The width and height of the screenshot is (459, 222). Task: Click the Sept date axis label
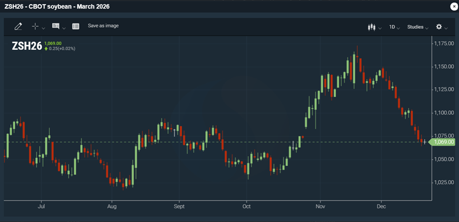[179, 207]
